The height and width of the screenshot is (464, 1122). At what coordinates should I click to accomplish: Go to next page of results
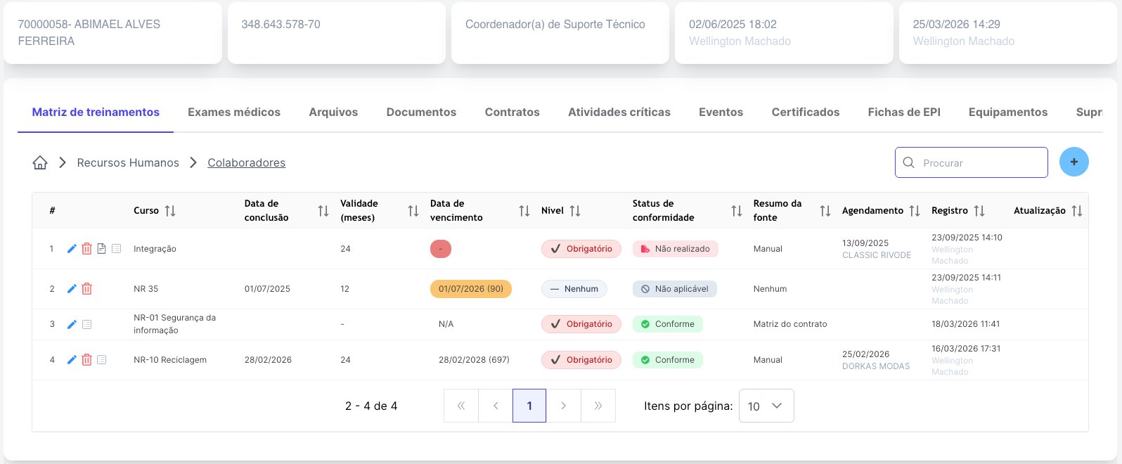click(564, 406)
